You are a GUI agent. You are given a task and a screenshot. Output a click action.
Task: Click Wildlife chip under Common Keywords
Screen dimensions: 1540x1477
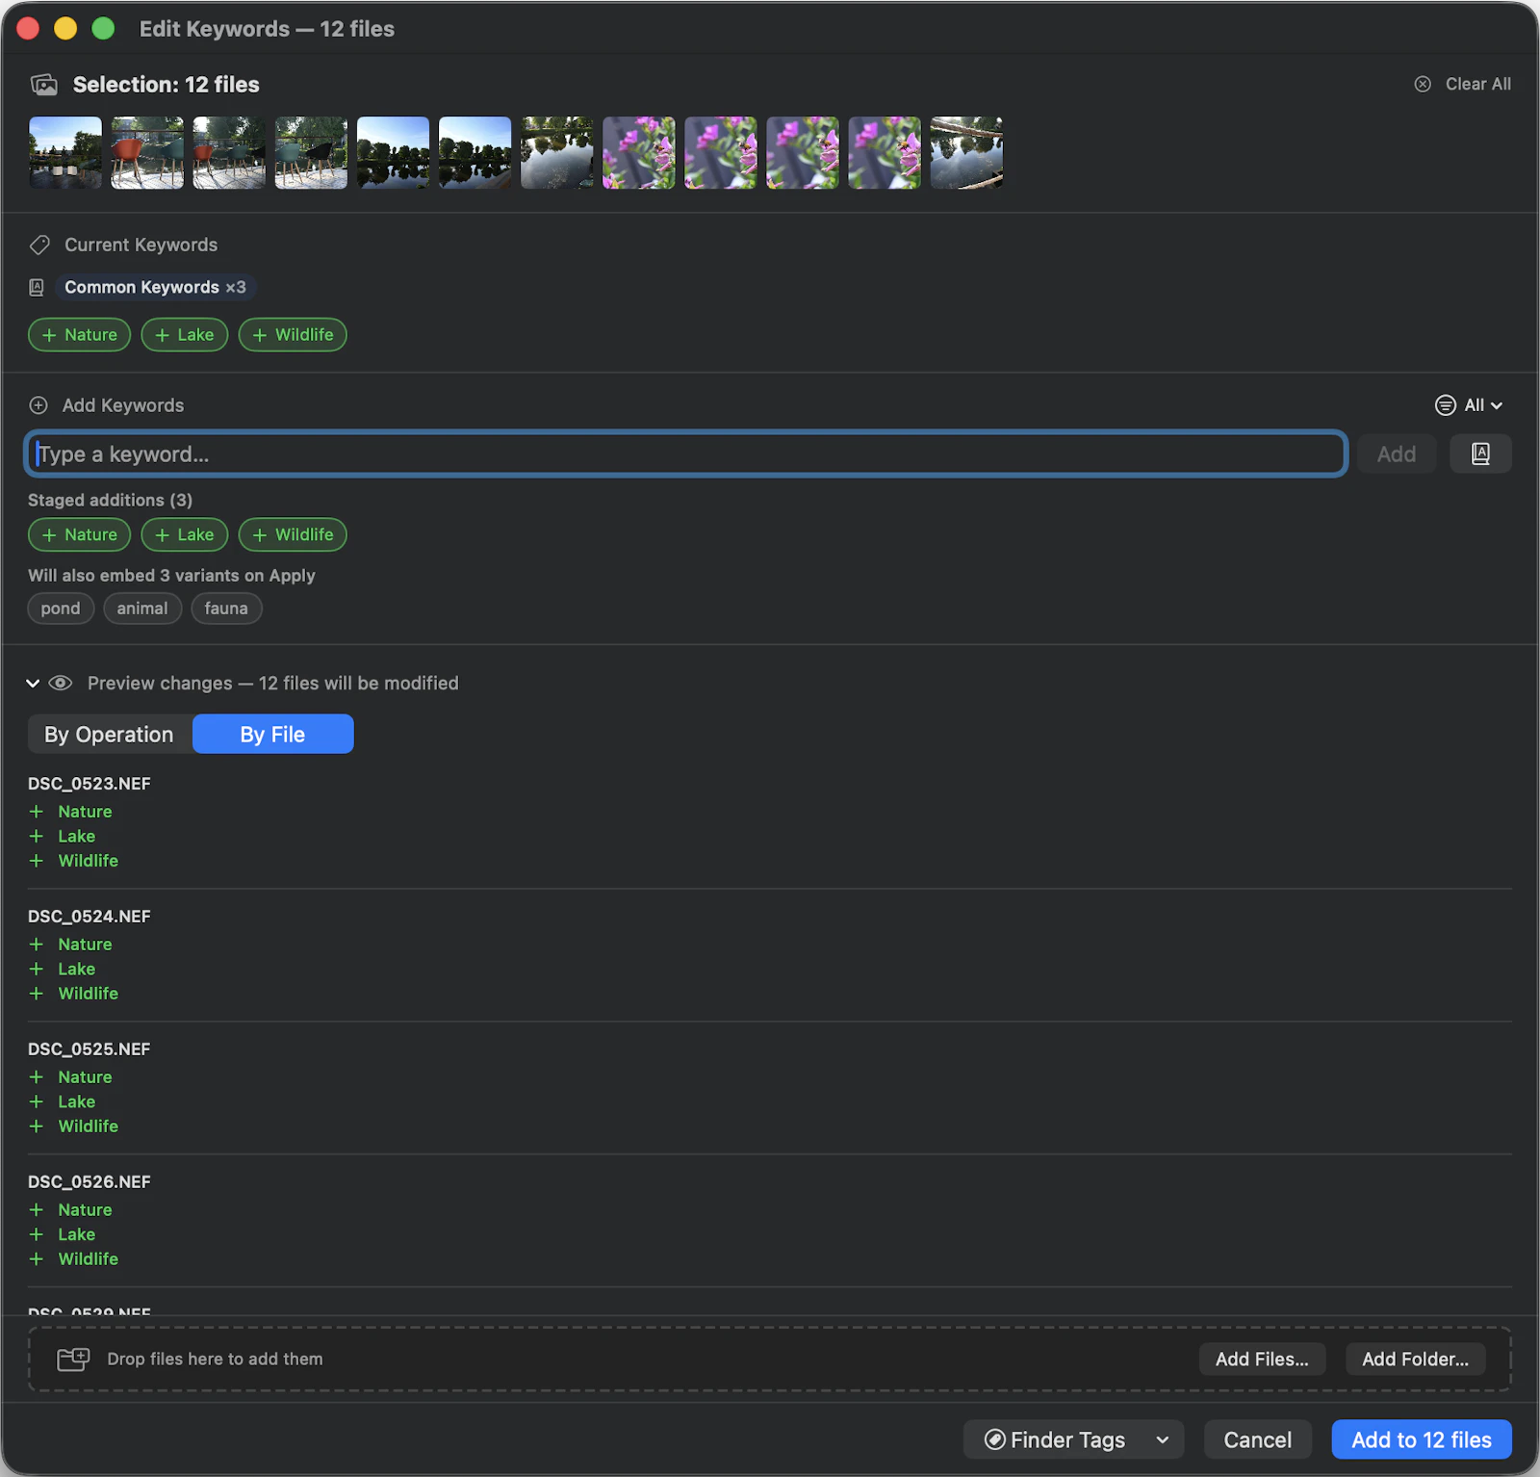pyautogui.click(x=293, y=334)
